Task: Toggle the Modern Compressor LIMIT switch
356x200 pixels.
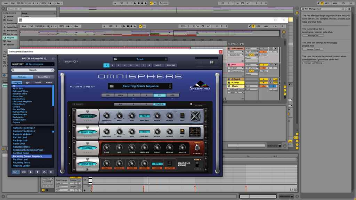Action: 182,132
